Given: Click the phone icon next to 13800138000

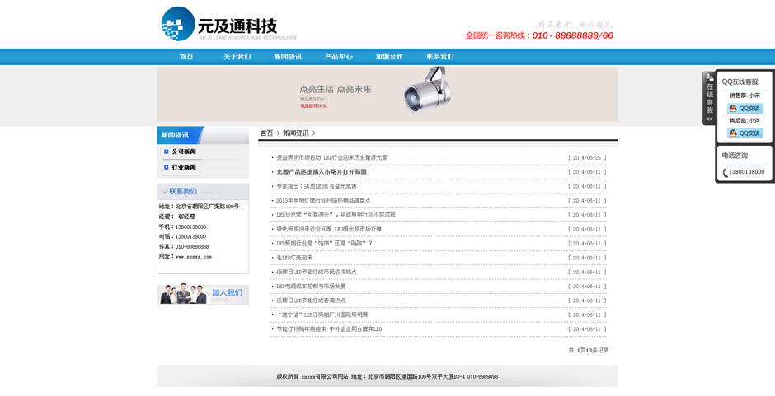Looking at the screenshot, I should (725, 173).
